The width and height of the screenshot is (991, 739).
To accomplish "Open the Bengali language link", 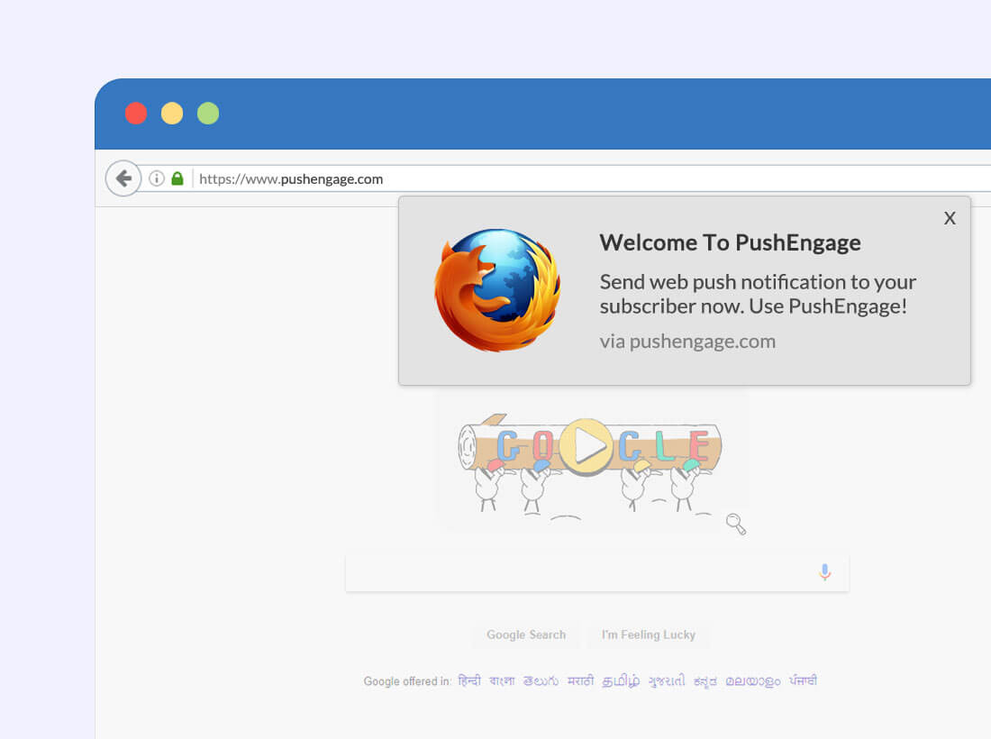I will [500, 680].
